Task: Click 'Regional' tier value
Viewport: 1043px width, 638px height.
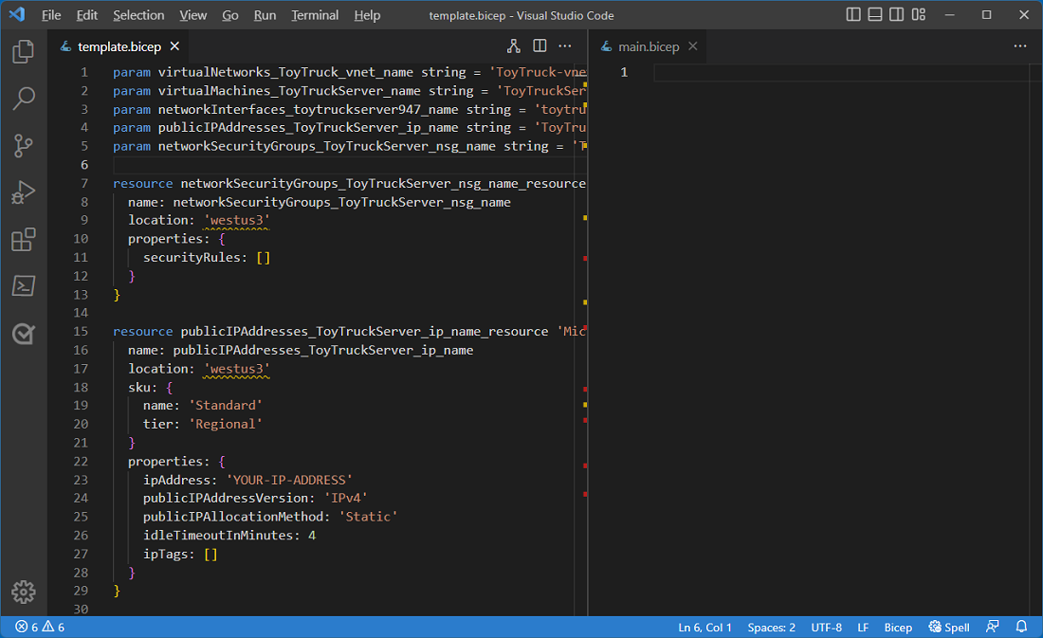Action: 226,424
